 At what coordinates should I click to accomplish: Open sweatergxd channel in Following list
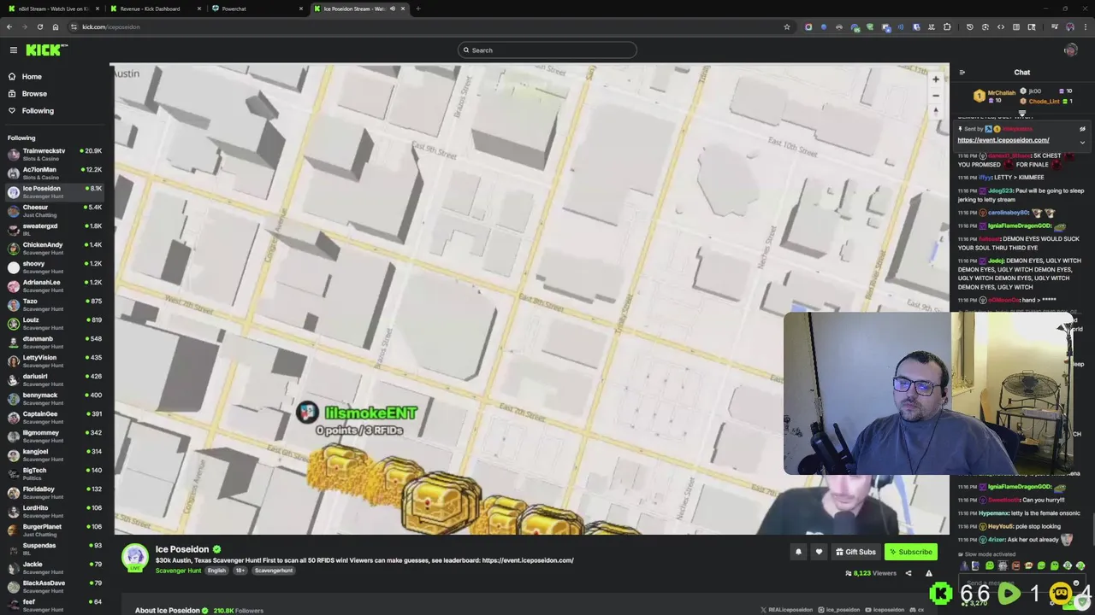55,230
